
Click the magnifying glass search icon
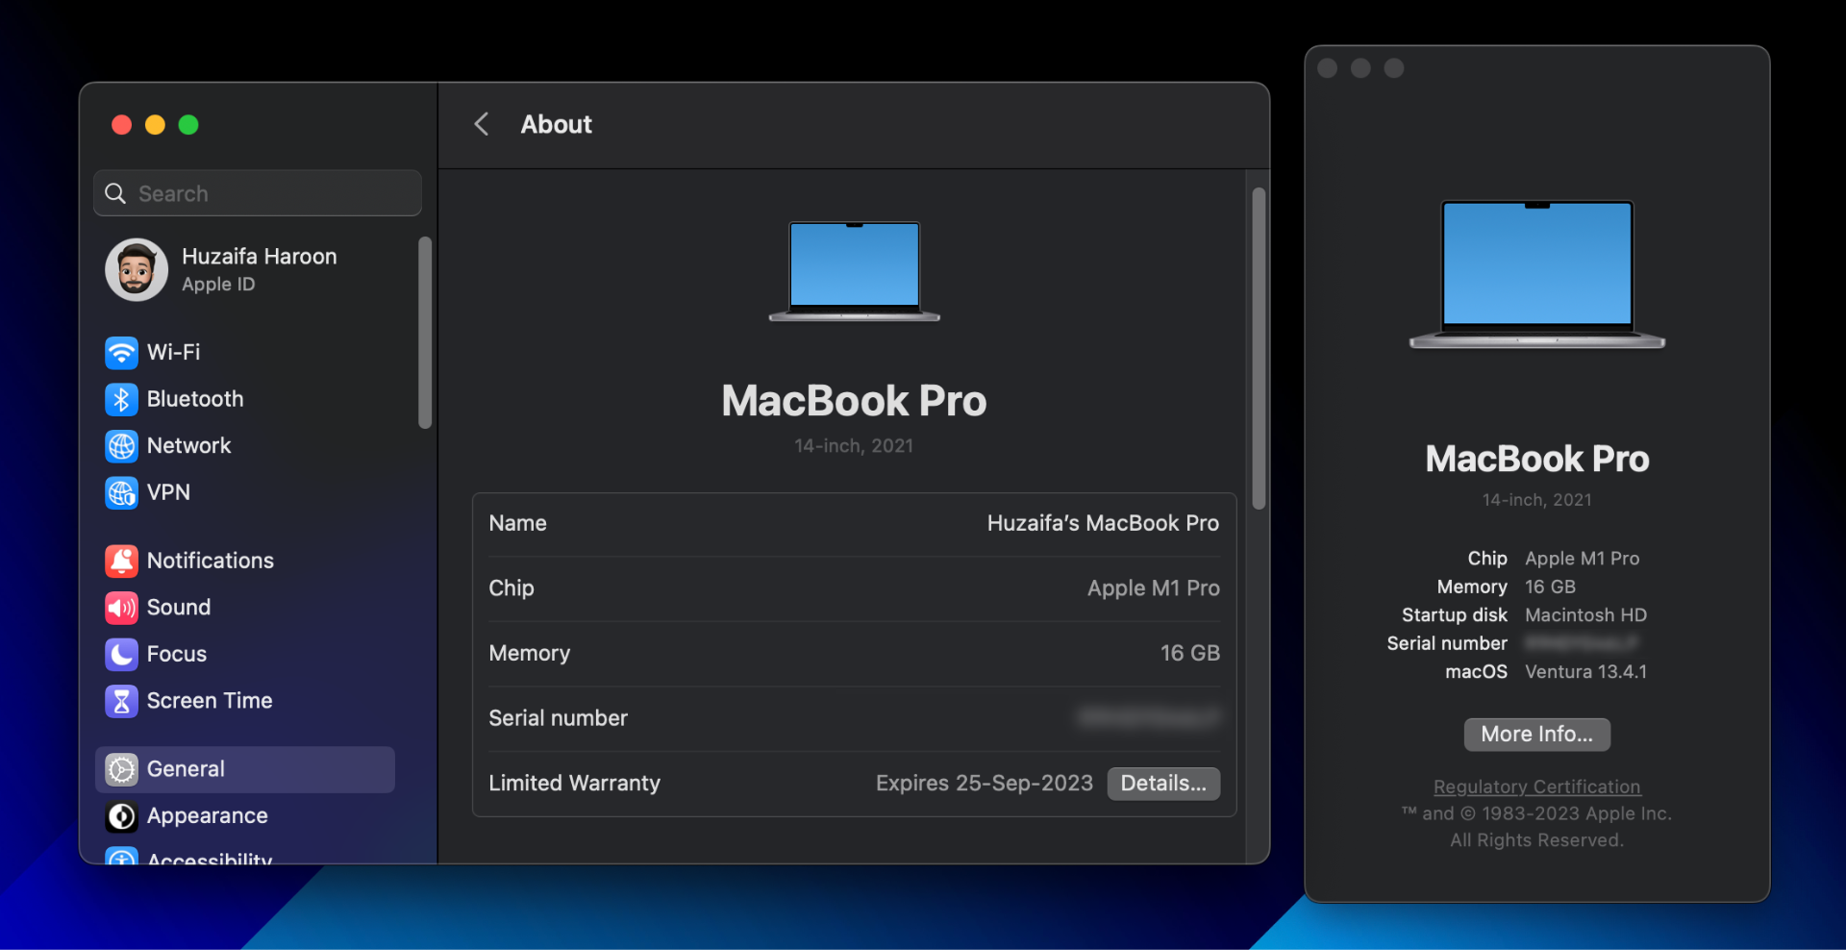(115, 193)
